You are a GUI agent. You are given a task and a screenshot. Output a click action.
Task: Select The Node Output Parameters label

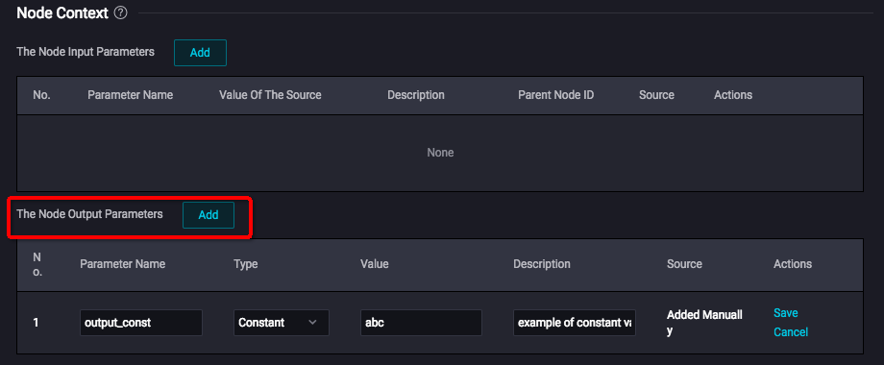(89, 214)
